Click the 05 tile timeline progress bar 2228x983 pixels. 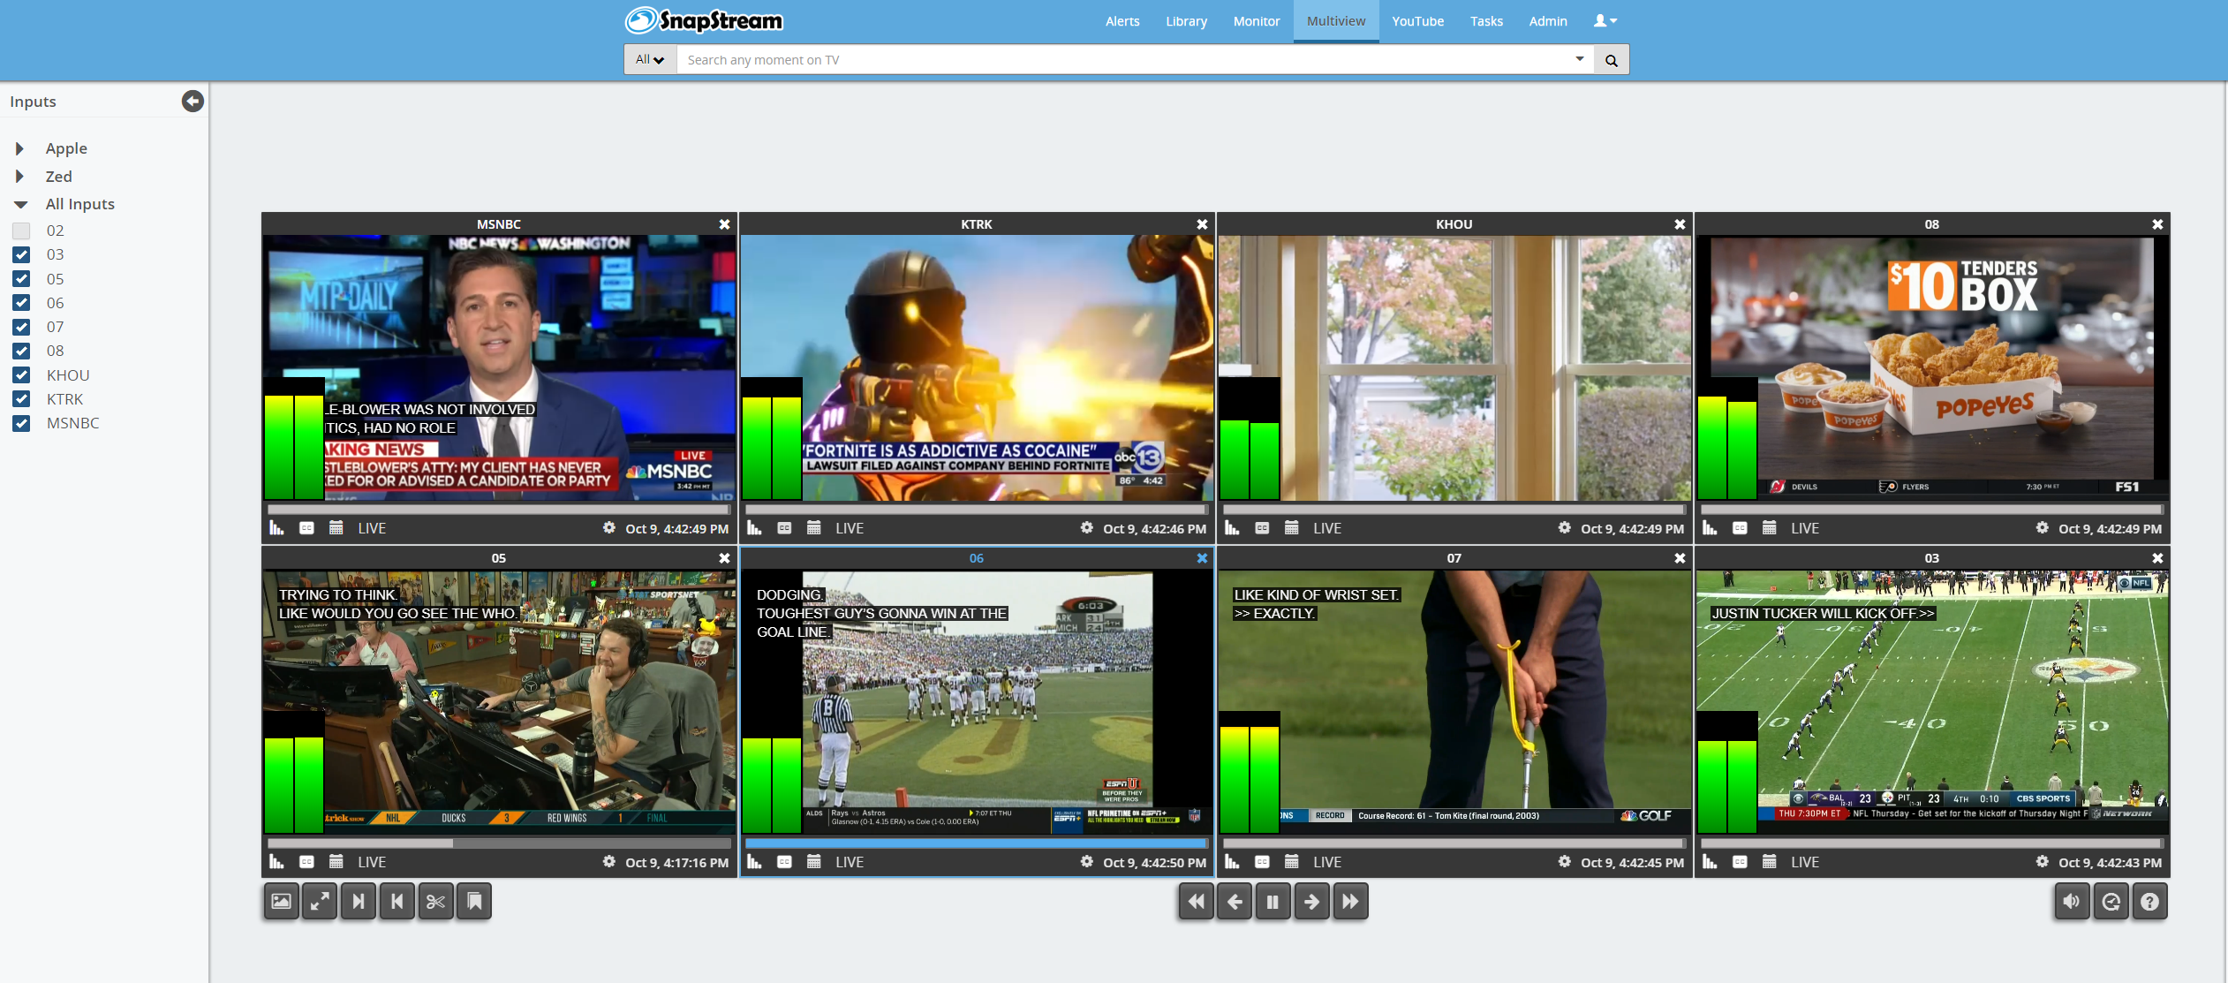point(499,843)
